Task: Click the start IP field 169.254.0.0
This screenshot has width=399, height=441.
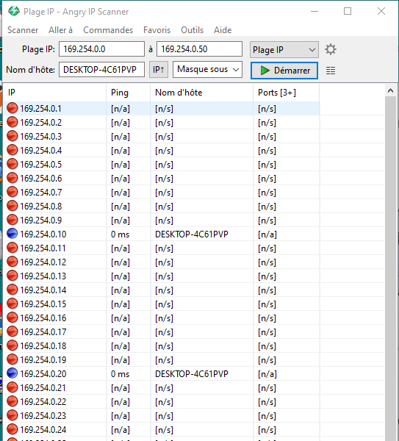Action: point(101,49)
